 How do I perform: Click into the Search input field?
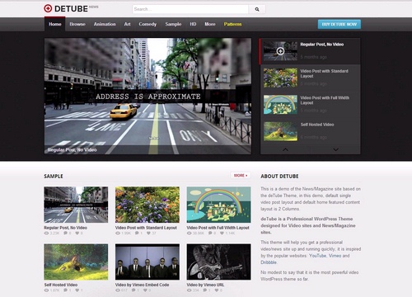click(190, 9)
